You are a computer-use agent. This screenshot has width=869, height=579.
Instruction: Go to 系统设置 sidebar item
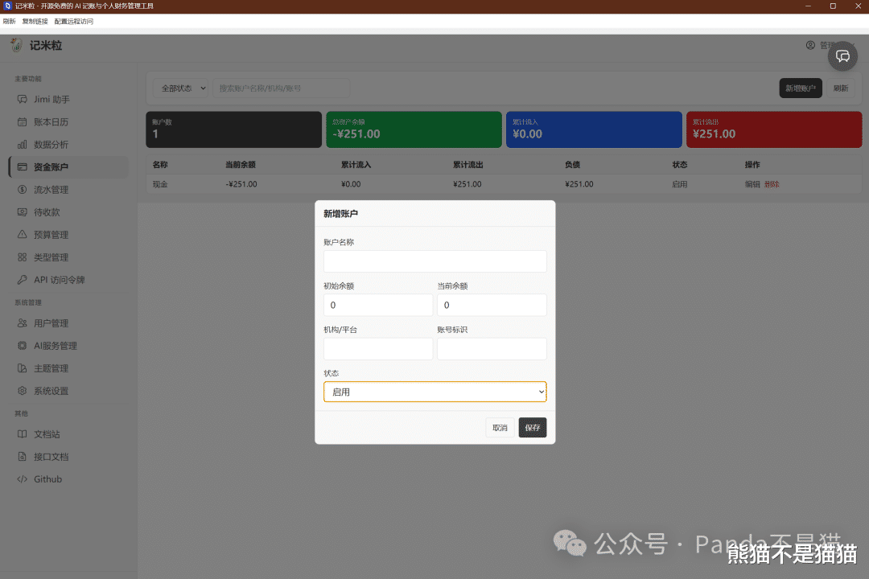click(x=68, y=391)
